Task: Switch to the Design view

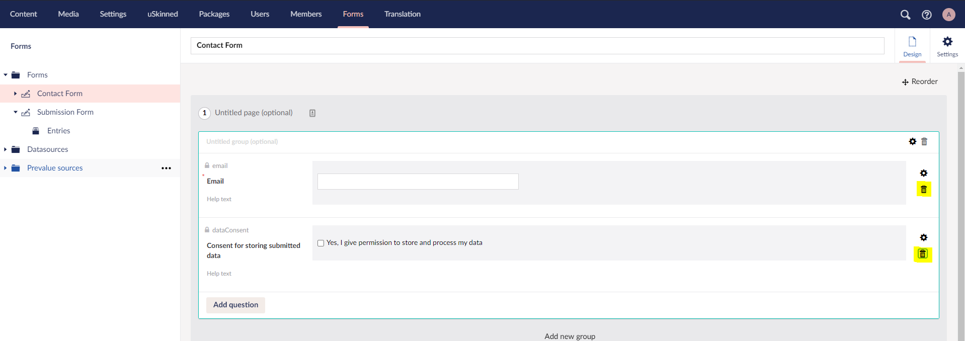Action: point(912,47)
